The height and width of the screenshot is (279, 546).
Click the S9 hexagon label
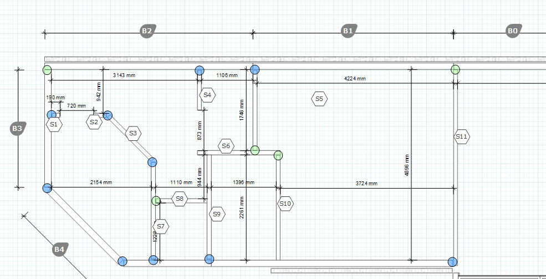click(217, 214)
